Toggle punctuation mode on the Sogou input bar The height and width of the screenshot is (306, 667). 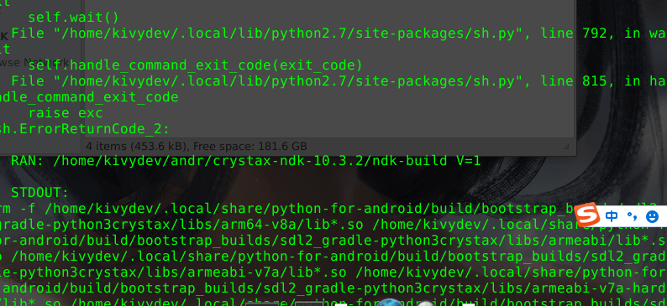(632, 217)
